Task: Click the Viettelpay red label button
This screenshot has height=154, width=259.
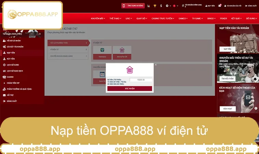Action: [x=102, y=57]
